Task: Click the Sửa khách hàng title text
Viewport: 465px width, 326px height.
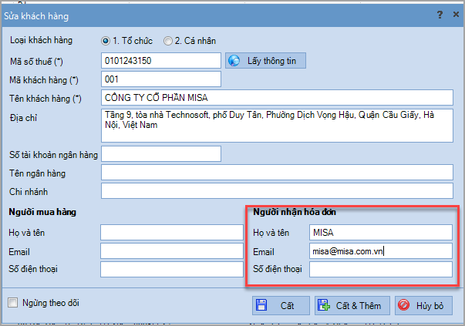Action: point(36,16)
